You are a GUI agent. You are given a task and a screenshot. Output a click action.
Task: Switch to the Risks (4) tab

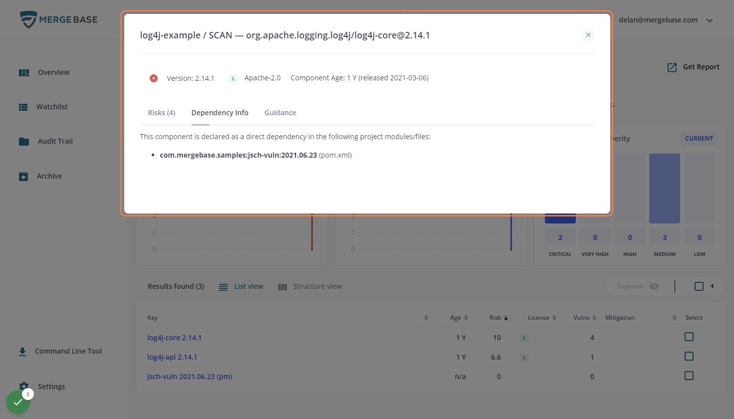click(162, 113)
